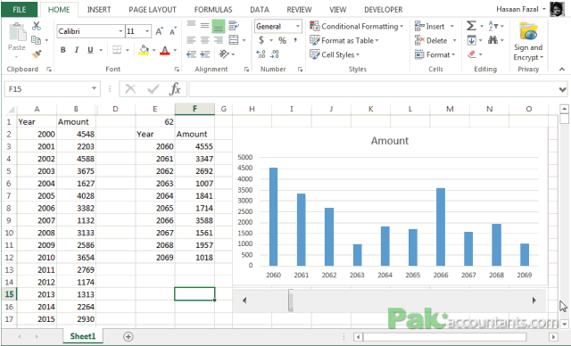The image size is (571, 346).
Task: Click Format as Table button
Action: [x=344, y=40]
